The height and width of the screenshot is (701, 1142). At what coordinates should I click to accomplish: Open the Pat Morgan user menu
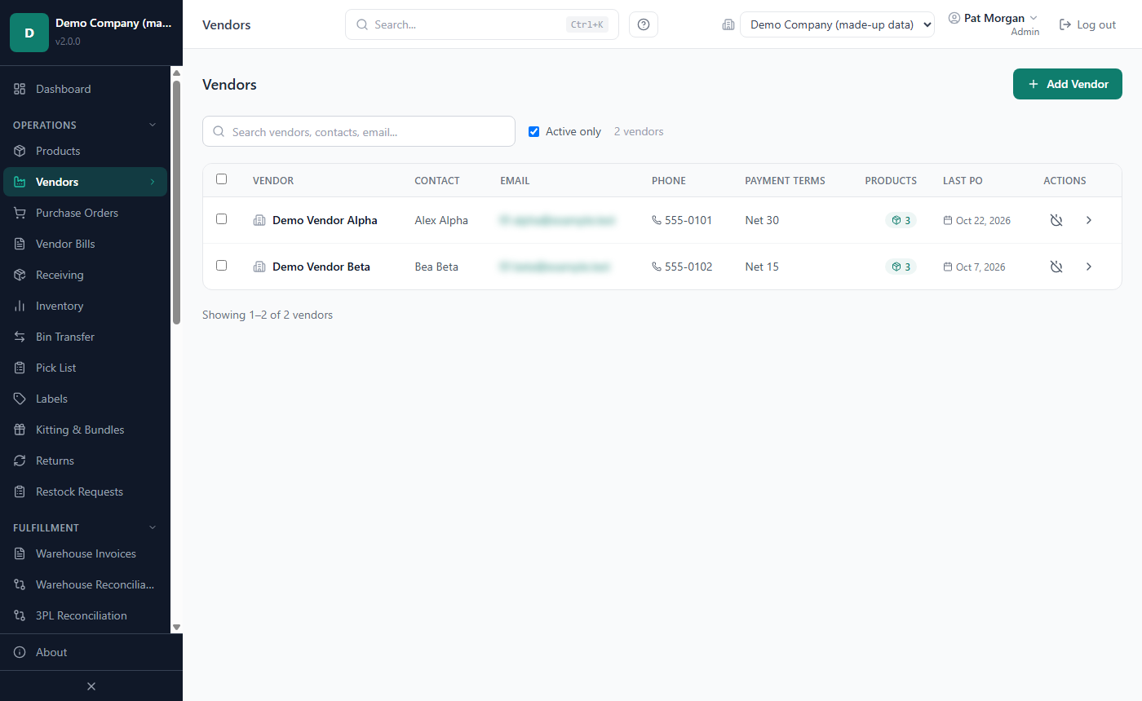[994, 24]
